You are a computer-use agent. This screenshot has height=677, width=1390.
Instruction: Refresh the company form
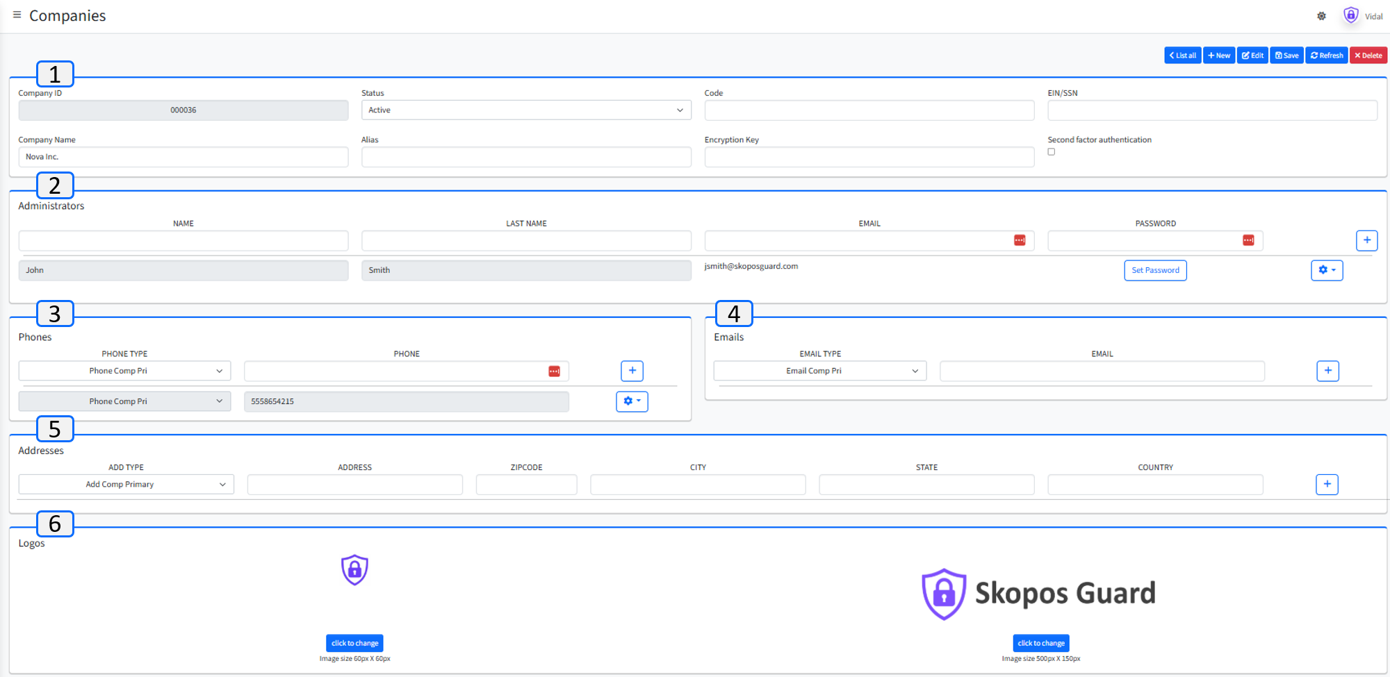coord(1327,56)
